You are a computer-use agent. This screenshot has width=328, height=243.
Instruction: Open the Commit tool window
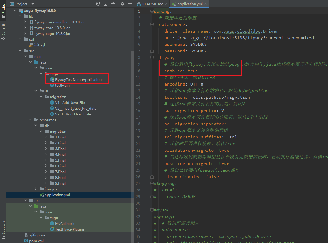point(3,32)
